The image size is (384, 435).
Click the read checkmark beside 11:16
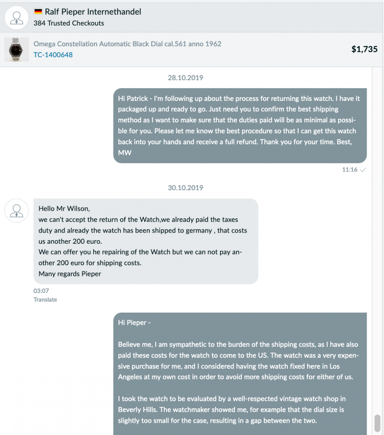point(363,170)
